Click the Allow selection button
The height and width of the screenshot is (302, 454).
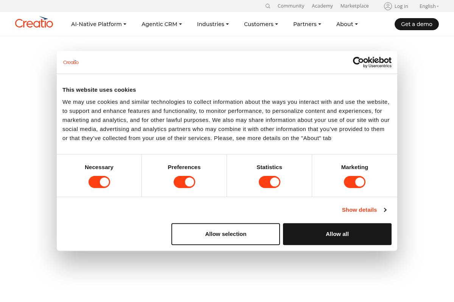[225, 234]
